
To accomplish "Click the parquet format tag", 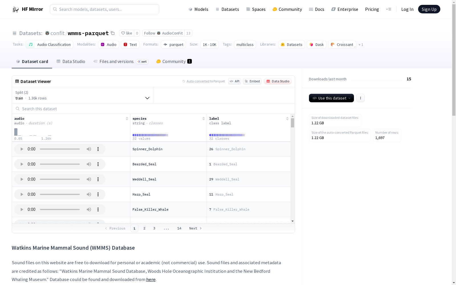I will click(173, 44).
